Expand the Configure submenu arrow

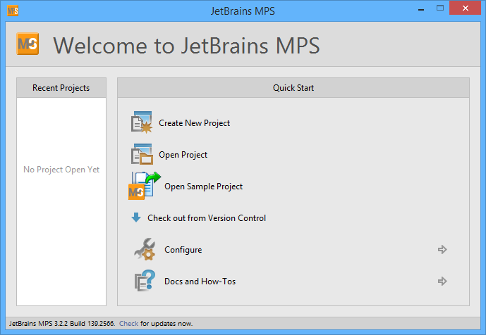[442, 250]
